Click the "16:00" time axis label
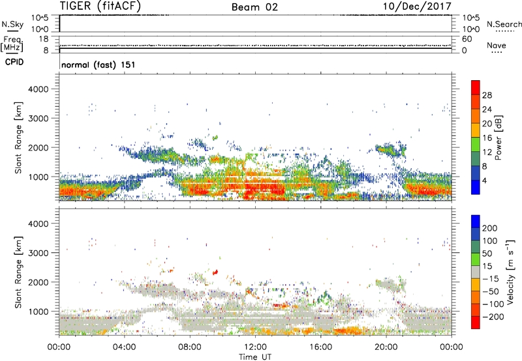This screenshot has width=522, height=361. coord(320,347)
